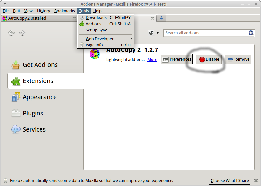Image resolution: width=261 pixels, height=186 pixels.
Task: Open the Help menu
Action: click(x=97, y=11)
